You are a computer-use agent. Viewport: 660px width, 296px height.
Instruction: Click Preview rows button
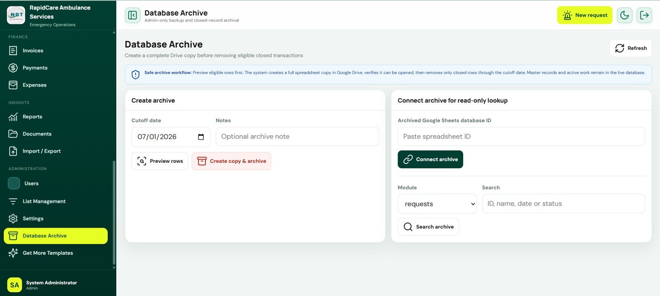point(160,161)
